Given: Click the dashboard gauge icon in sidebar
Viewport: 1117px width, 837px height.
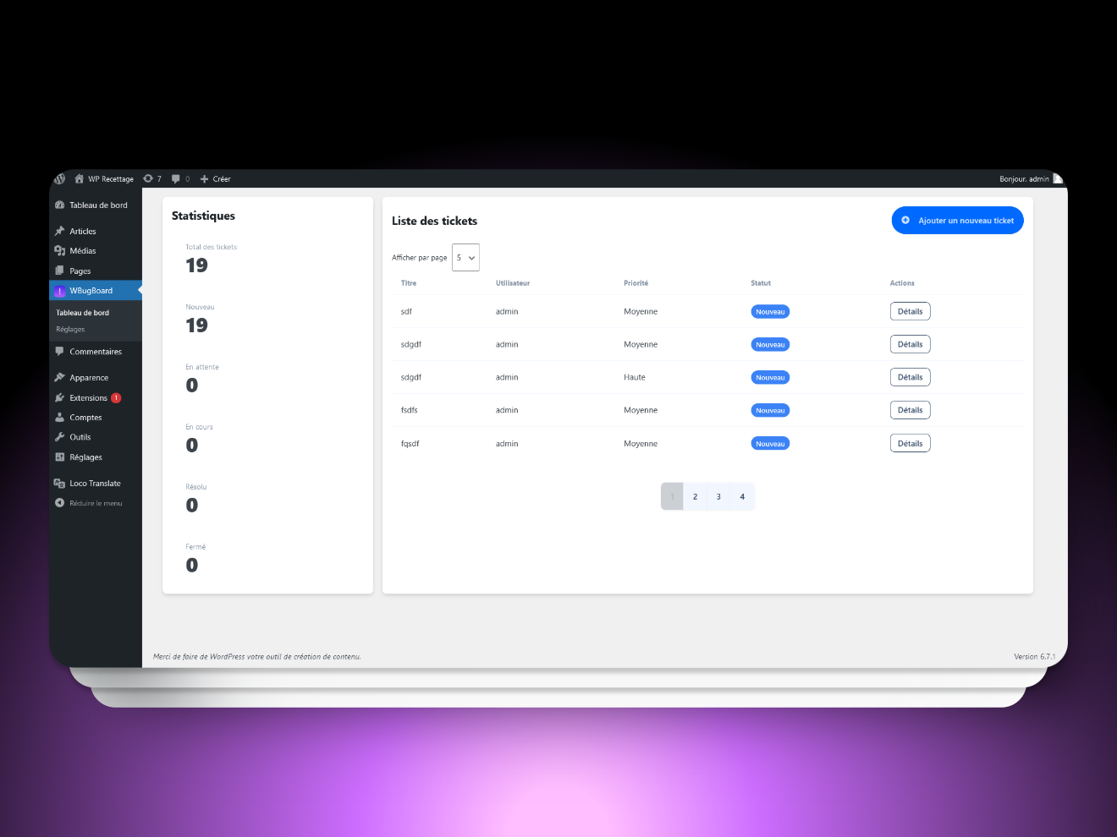Looking at the screenshot, I should 59,205.
